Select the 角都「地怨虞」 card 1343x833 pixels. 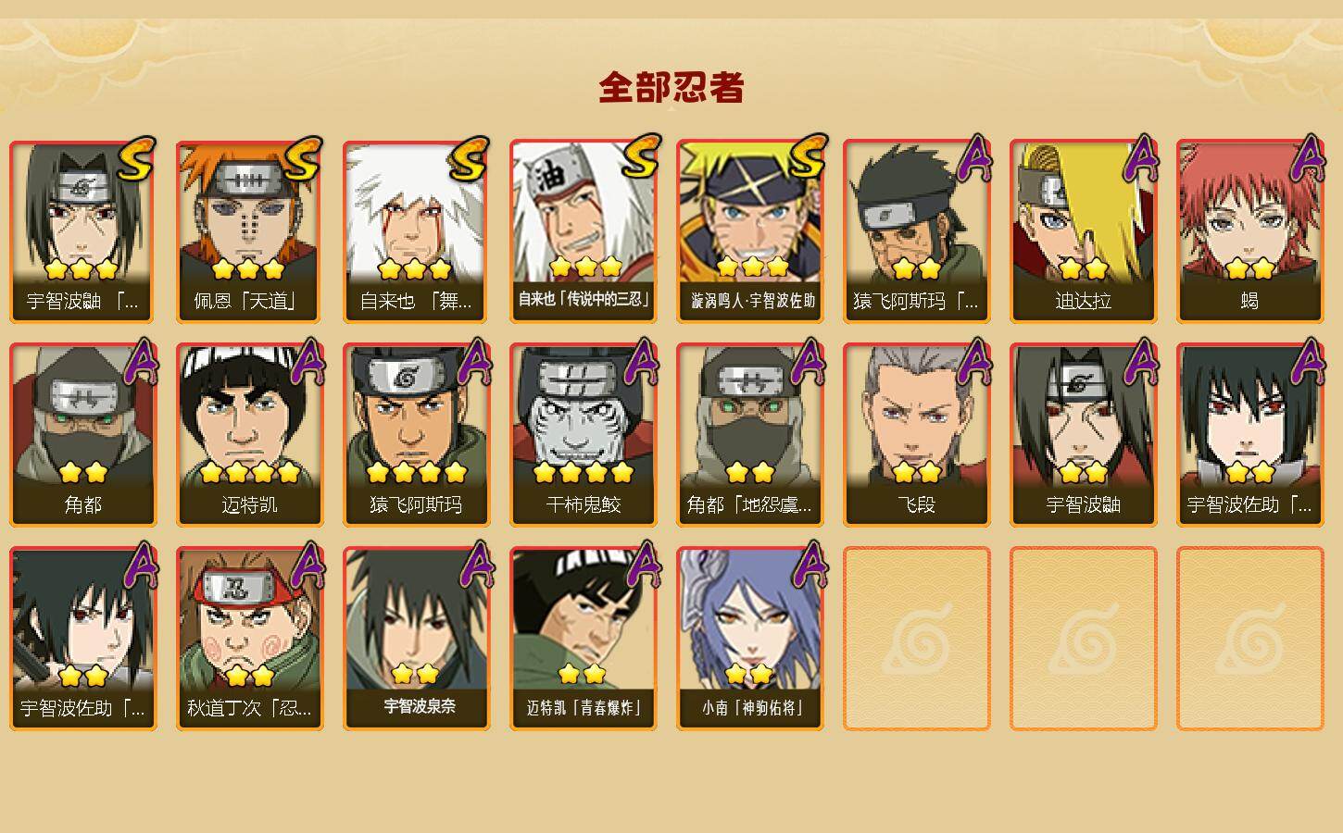(x=749, y=435)
